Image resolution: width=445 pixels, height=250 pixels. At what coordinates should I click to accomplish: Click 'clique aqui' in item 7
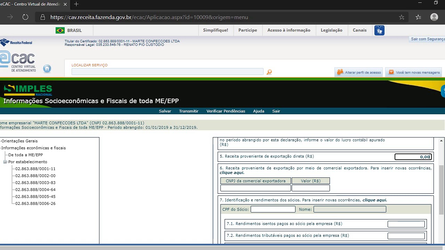coord(375,200)
